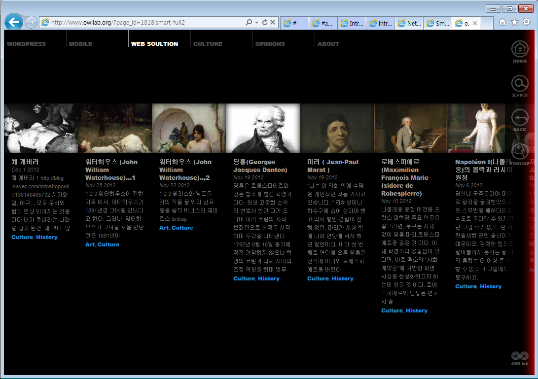Click the 'Nov 10 2012' post date
Viewport: 538px width, 379px height.
click(x=396, y=202)
